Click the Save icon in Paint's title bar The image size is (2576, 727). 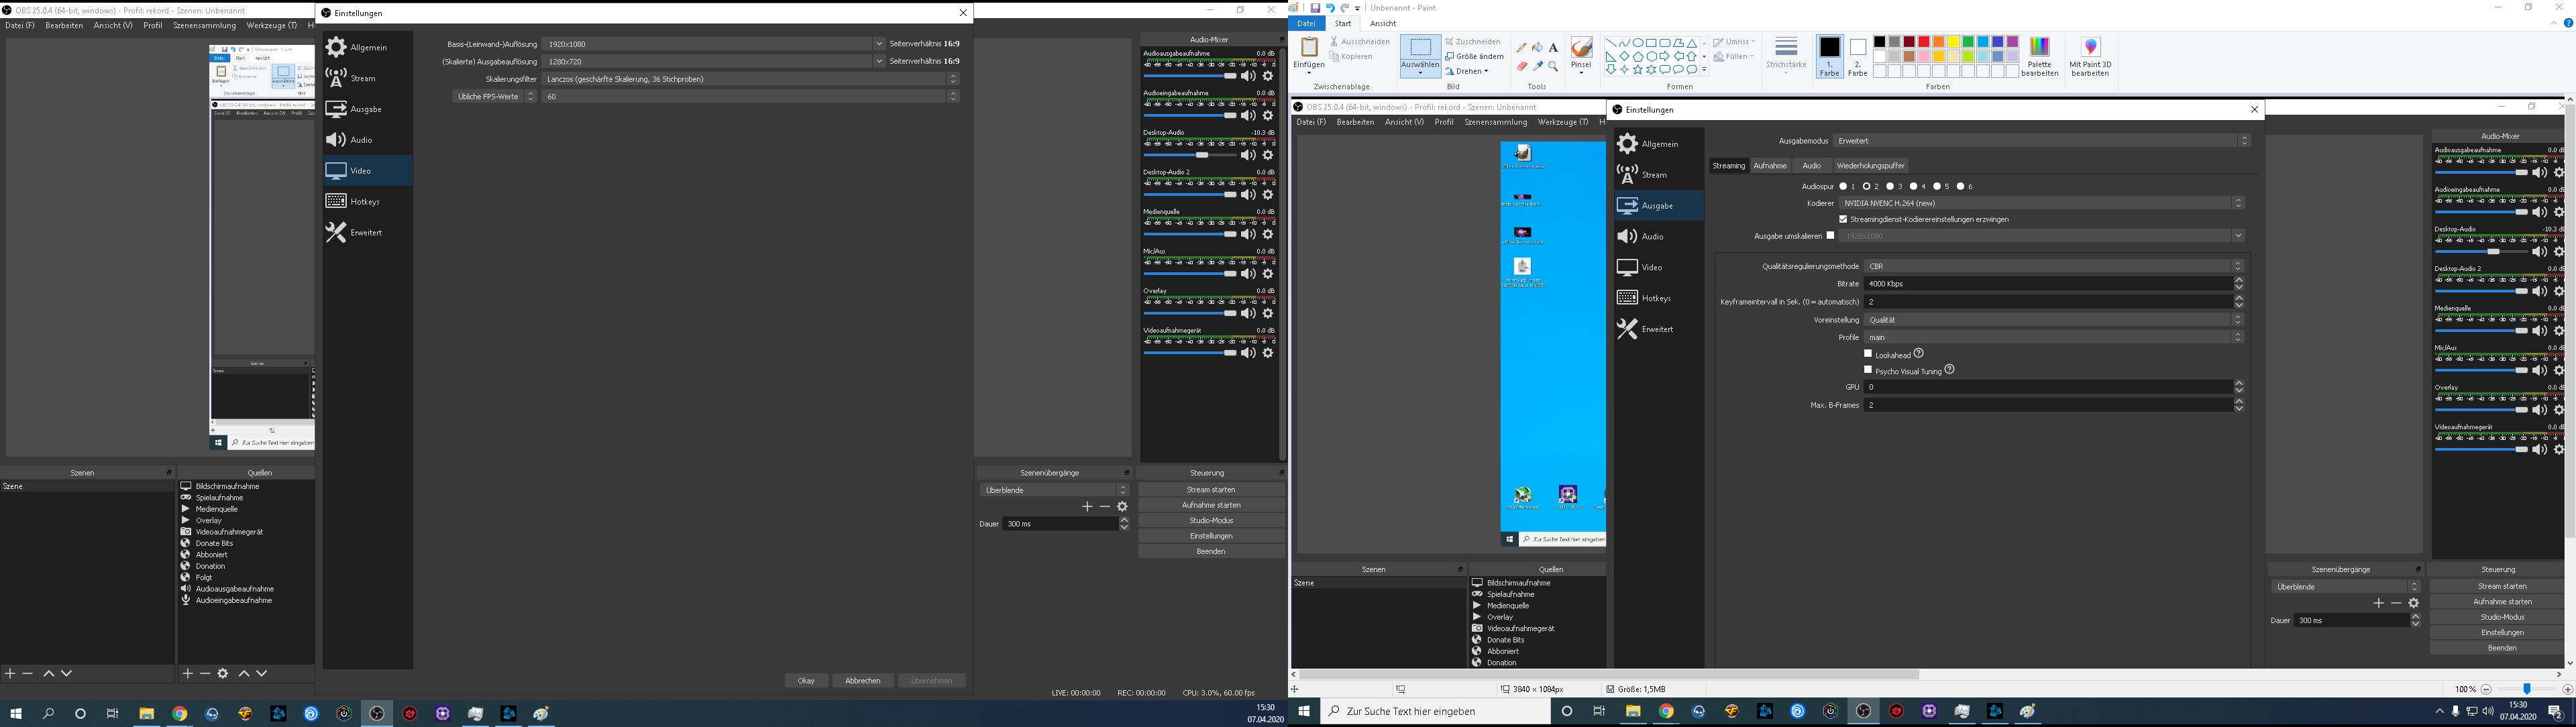click(x=1315, y=8)
